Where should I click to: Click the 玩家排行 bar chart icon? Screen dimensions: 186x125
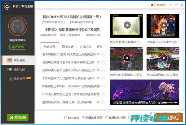click(10, 79)
